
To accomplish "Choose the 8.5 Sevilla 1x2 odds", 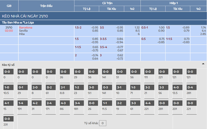I will 137,31.
